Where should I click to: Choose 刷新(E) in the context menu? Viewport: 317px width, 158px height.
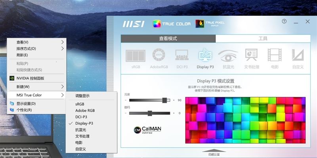pyautogui.click(x=36, y=55)
